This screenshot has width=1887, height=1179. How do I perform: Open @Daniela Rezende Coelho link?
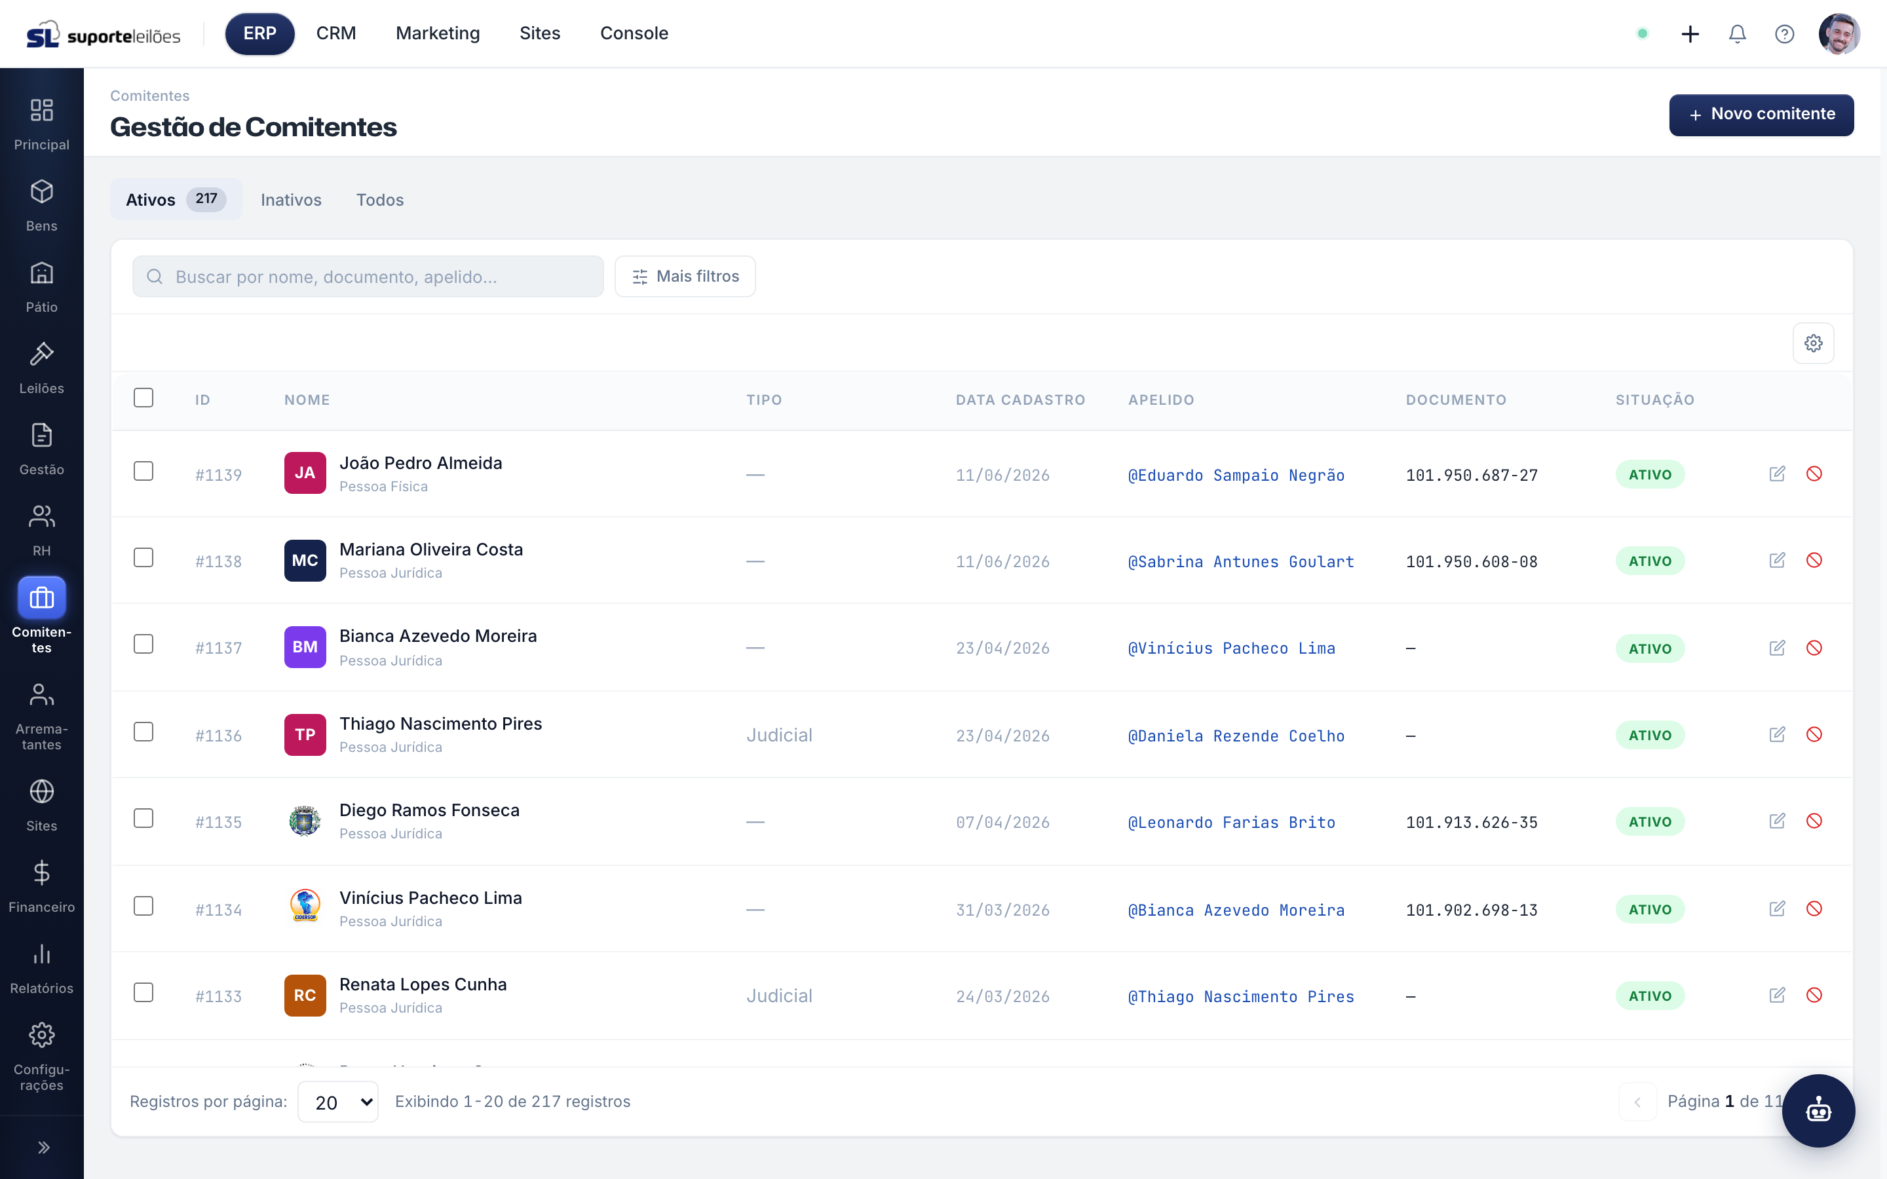click(1236, 736)
